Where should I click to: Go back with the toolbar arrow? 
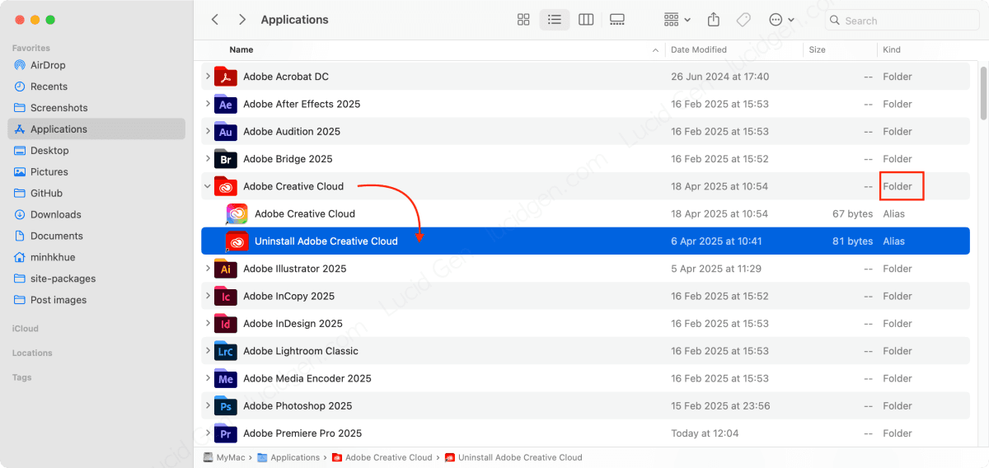click(x=215, y=20)
